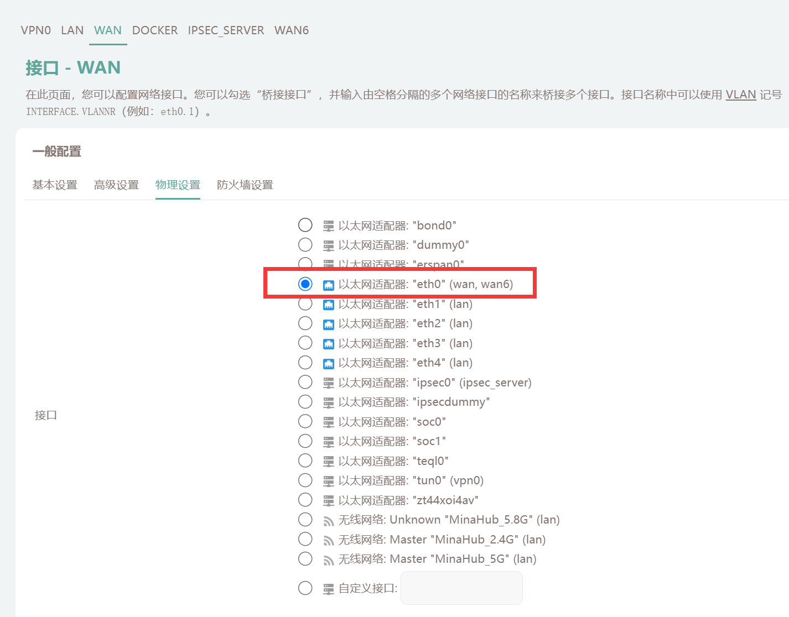Switch to the 防火墙设置 tab

pos(245,185)
